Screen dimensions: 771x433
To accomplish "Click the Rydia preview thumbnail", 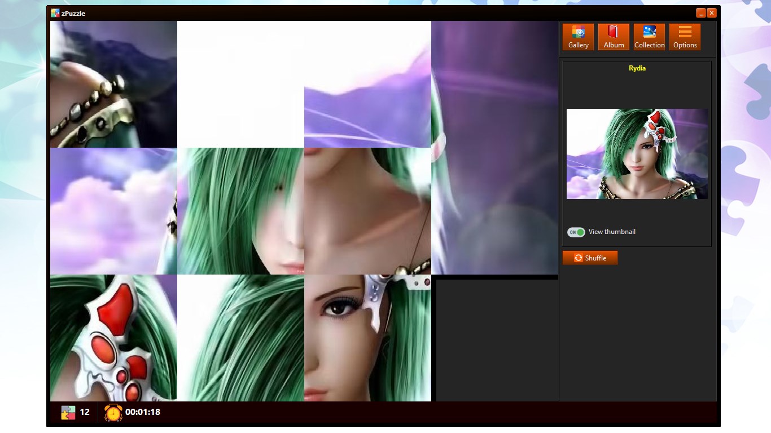I will [x=637, y=154].
